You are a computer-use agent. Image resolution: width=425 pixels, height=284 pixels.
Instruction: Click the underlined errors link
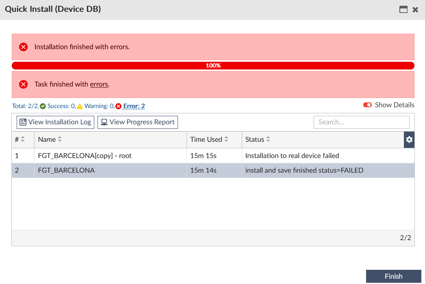coord(99,85)
